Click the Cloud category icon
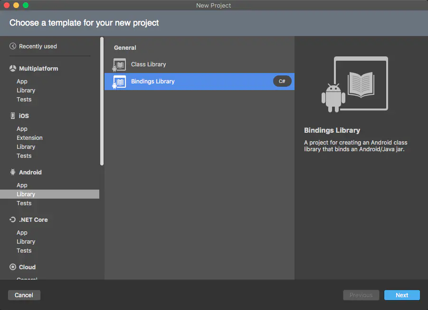The width and height of the screenshot is (428, 310). coord(13,267)
